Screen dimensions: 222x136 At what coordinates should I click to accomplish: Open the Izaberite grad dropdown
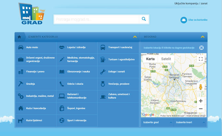pos(157,122)
